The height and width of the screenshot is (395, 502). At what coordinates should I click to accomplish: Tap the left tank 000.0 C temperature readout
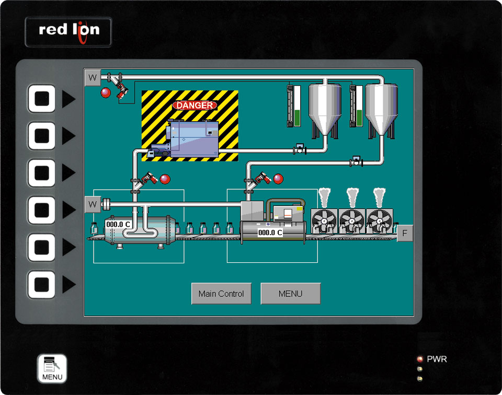[118, 225]
